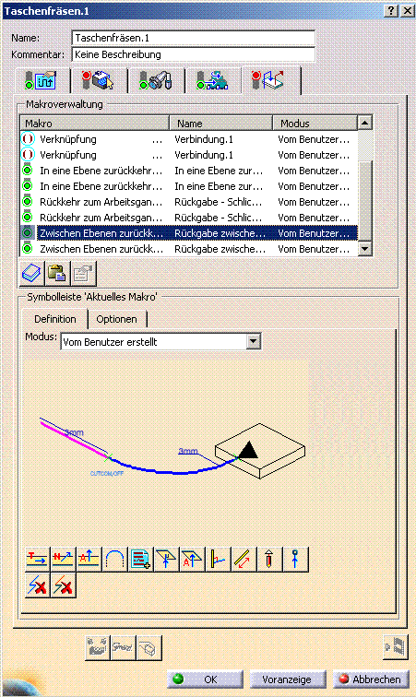Screen dimensions: 416x697
Task: Click the macro list scroll-up arrow
Action: [365, 123]
